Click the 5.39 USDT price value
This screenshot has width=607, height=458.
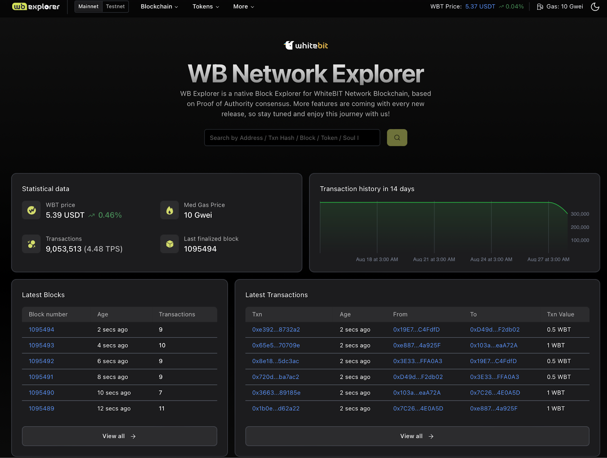[65, 215]
